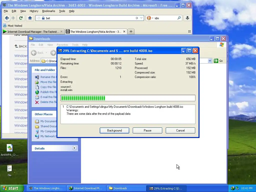
Task: Click the green extraction progress bar
Action: click(128, 98)
